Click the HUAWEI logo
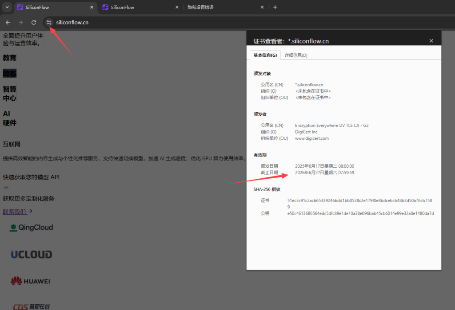455x310 pixels. click(x=31, y=281)
